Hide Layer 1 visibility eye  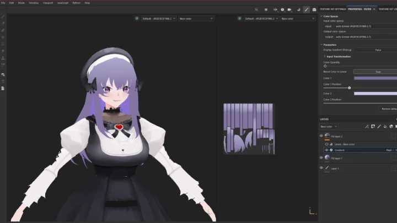321,168
